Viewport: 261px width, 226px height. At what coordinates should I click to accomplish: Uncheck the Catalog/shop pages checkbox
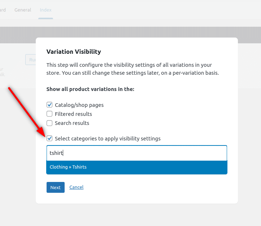[50, 105]
